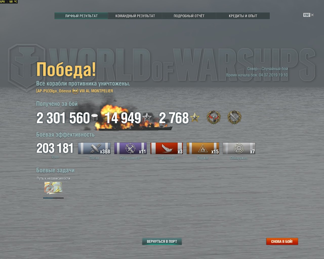Image resolution: width=324 pixels, height=259 pixels.
Task: Click the gold free XP star icon
Action: (195, 118)
